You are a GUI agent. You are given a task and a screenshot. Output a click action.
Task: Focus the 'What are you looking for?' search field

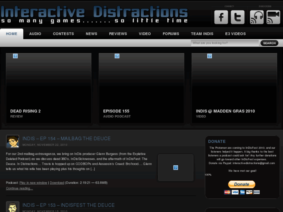coord(225,43)
